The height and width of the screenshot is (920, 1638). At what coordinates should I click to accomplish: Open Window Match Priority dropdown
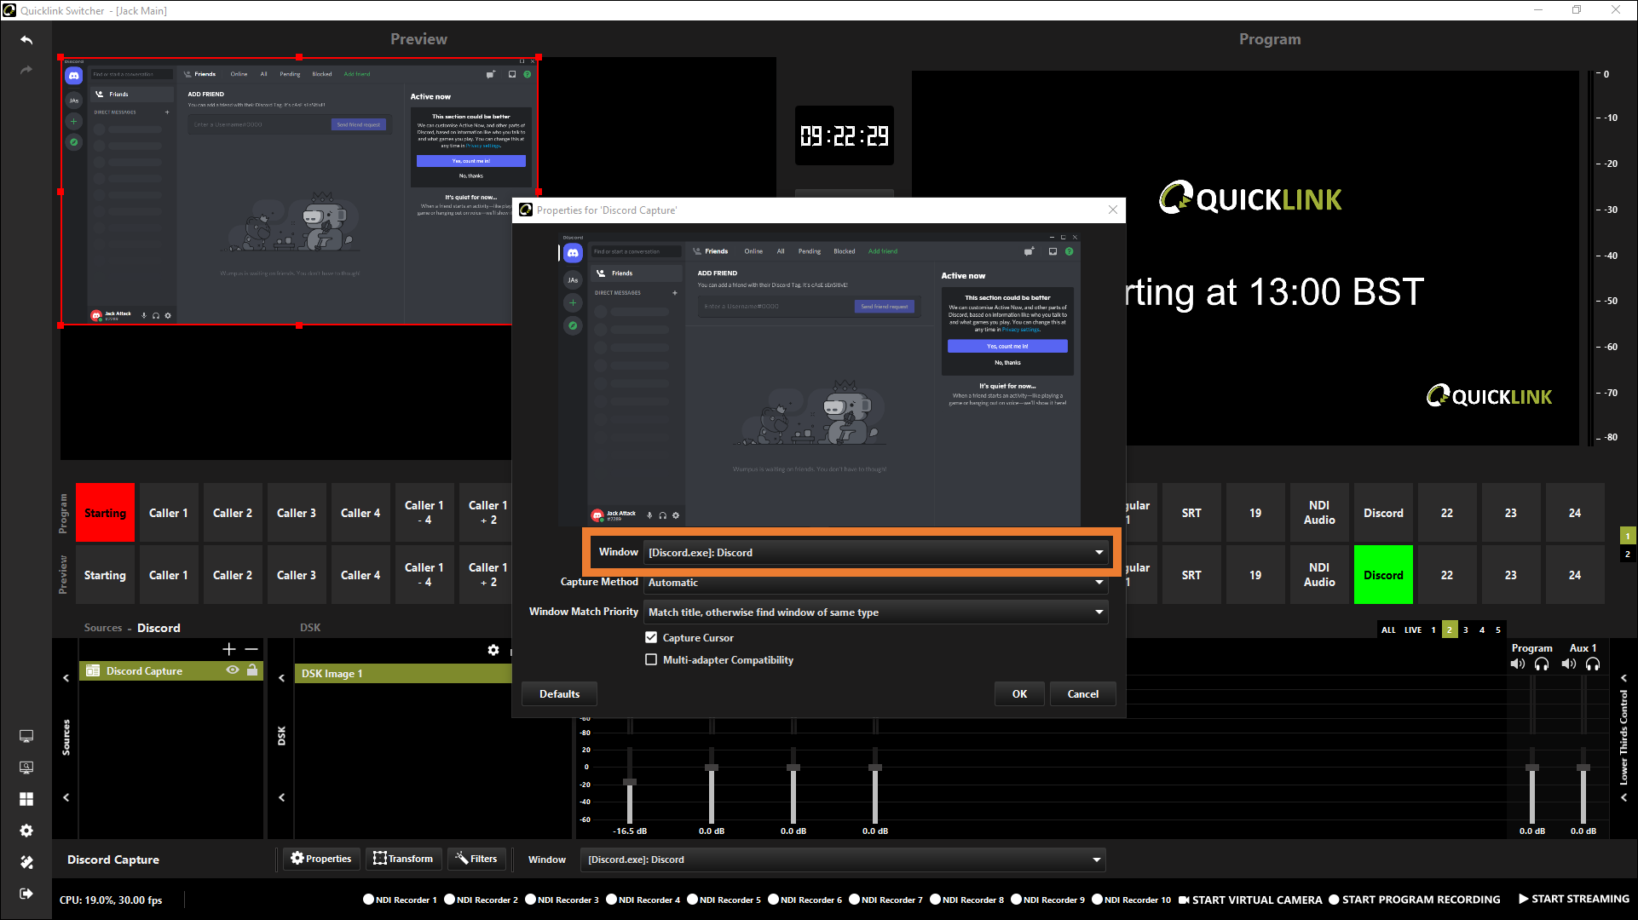(875, 612)
